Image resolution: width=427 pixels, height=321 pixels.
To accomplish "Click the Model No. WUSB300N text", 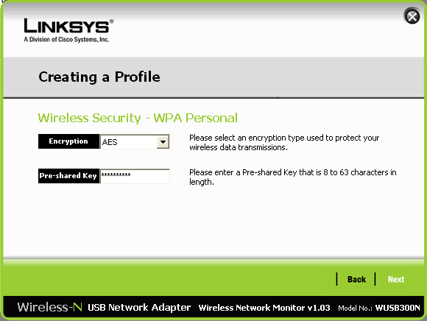I will click(379, 308).
